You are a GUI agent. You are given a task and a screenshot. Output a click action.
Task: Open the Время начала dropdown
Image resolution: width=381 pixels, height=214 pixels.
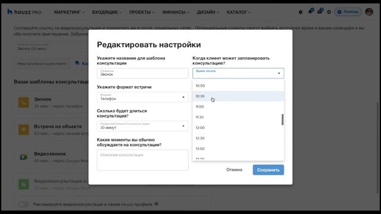(238, 73)
